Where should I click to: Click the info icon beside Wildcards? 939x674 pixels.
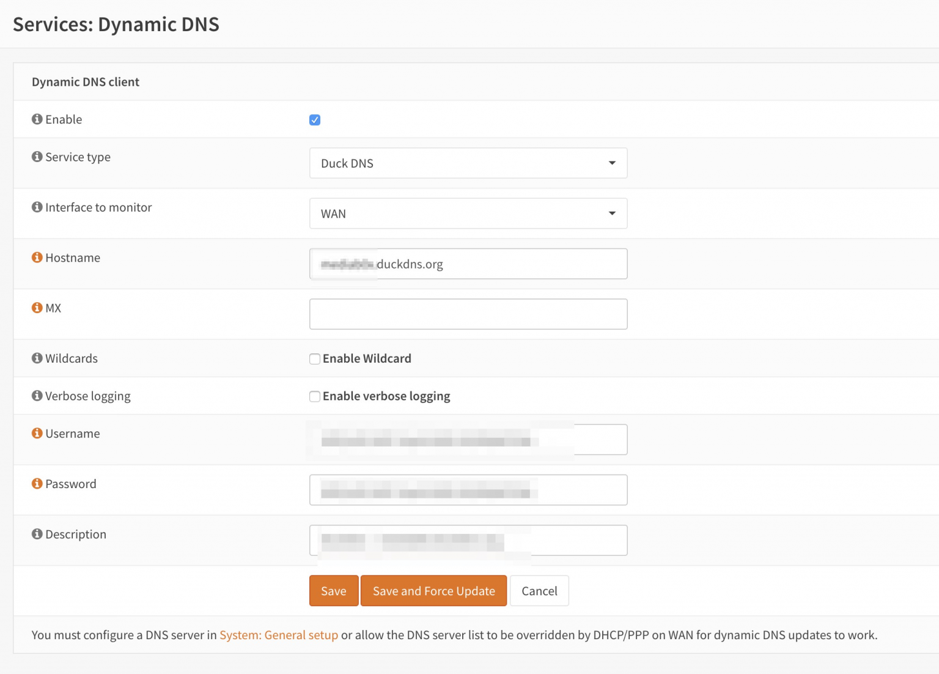(37, 358)
